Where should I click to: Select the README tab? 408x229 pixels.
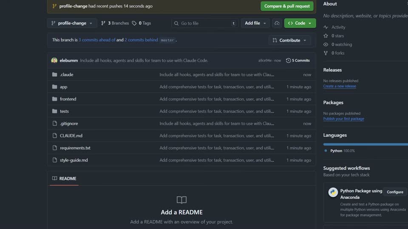coord(64,179)
